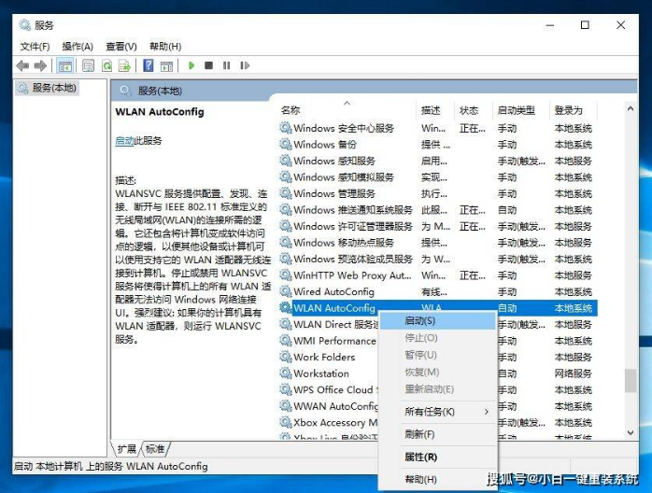Switch to the 标准 tab
This screenshot has width=652, height=493.
click(155, 449)
